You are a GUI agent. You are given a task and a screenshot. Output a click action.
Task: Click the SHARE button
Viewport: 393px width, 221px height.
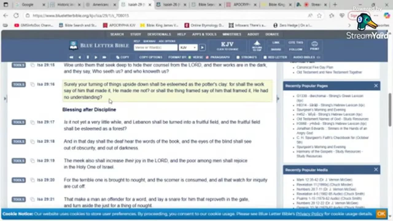[276, 49]
